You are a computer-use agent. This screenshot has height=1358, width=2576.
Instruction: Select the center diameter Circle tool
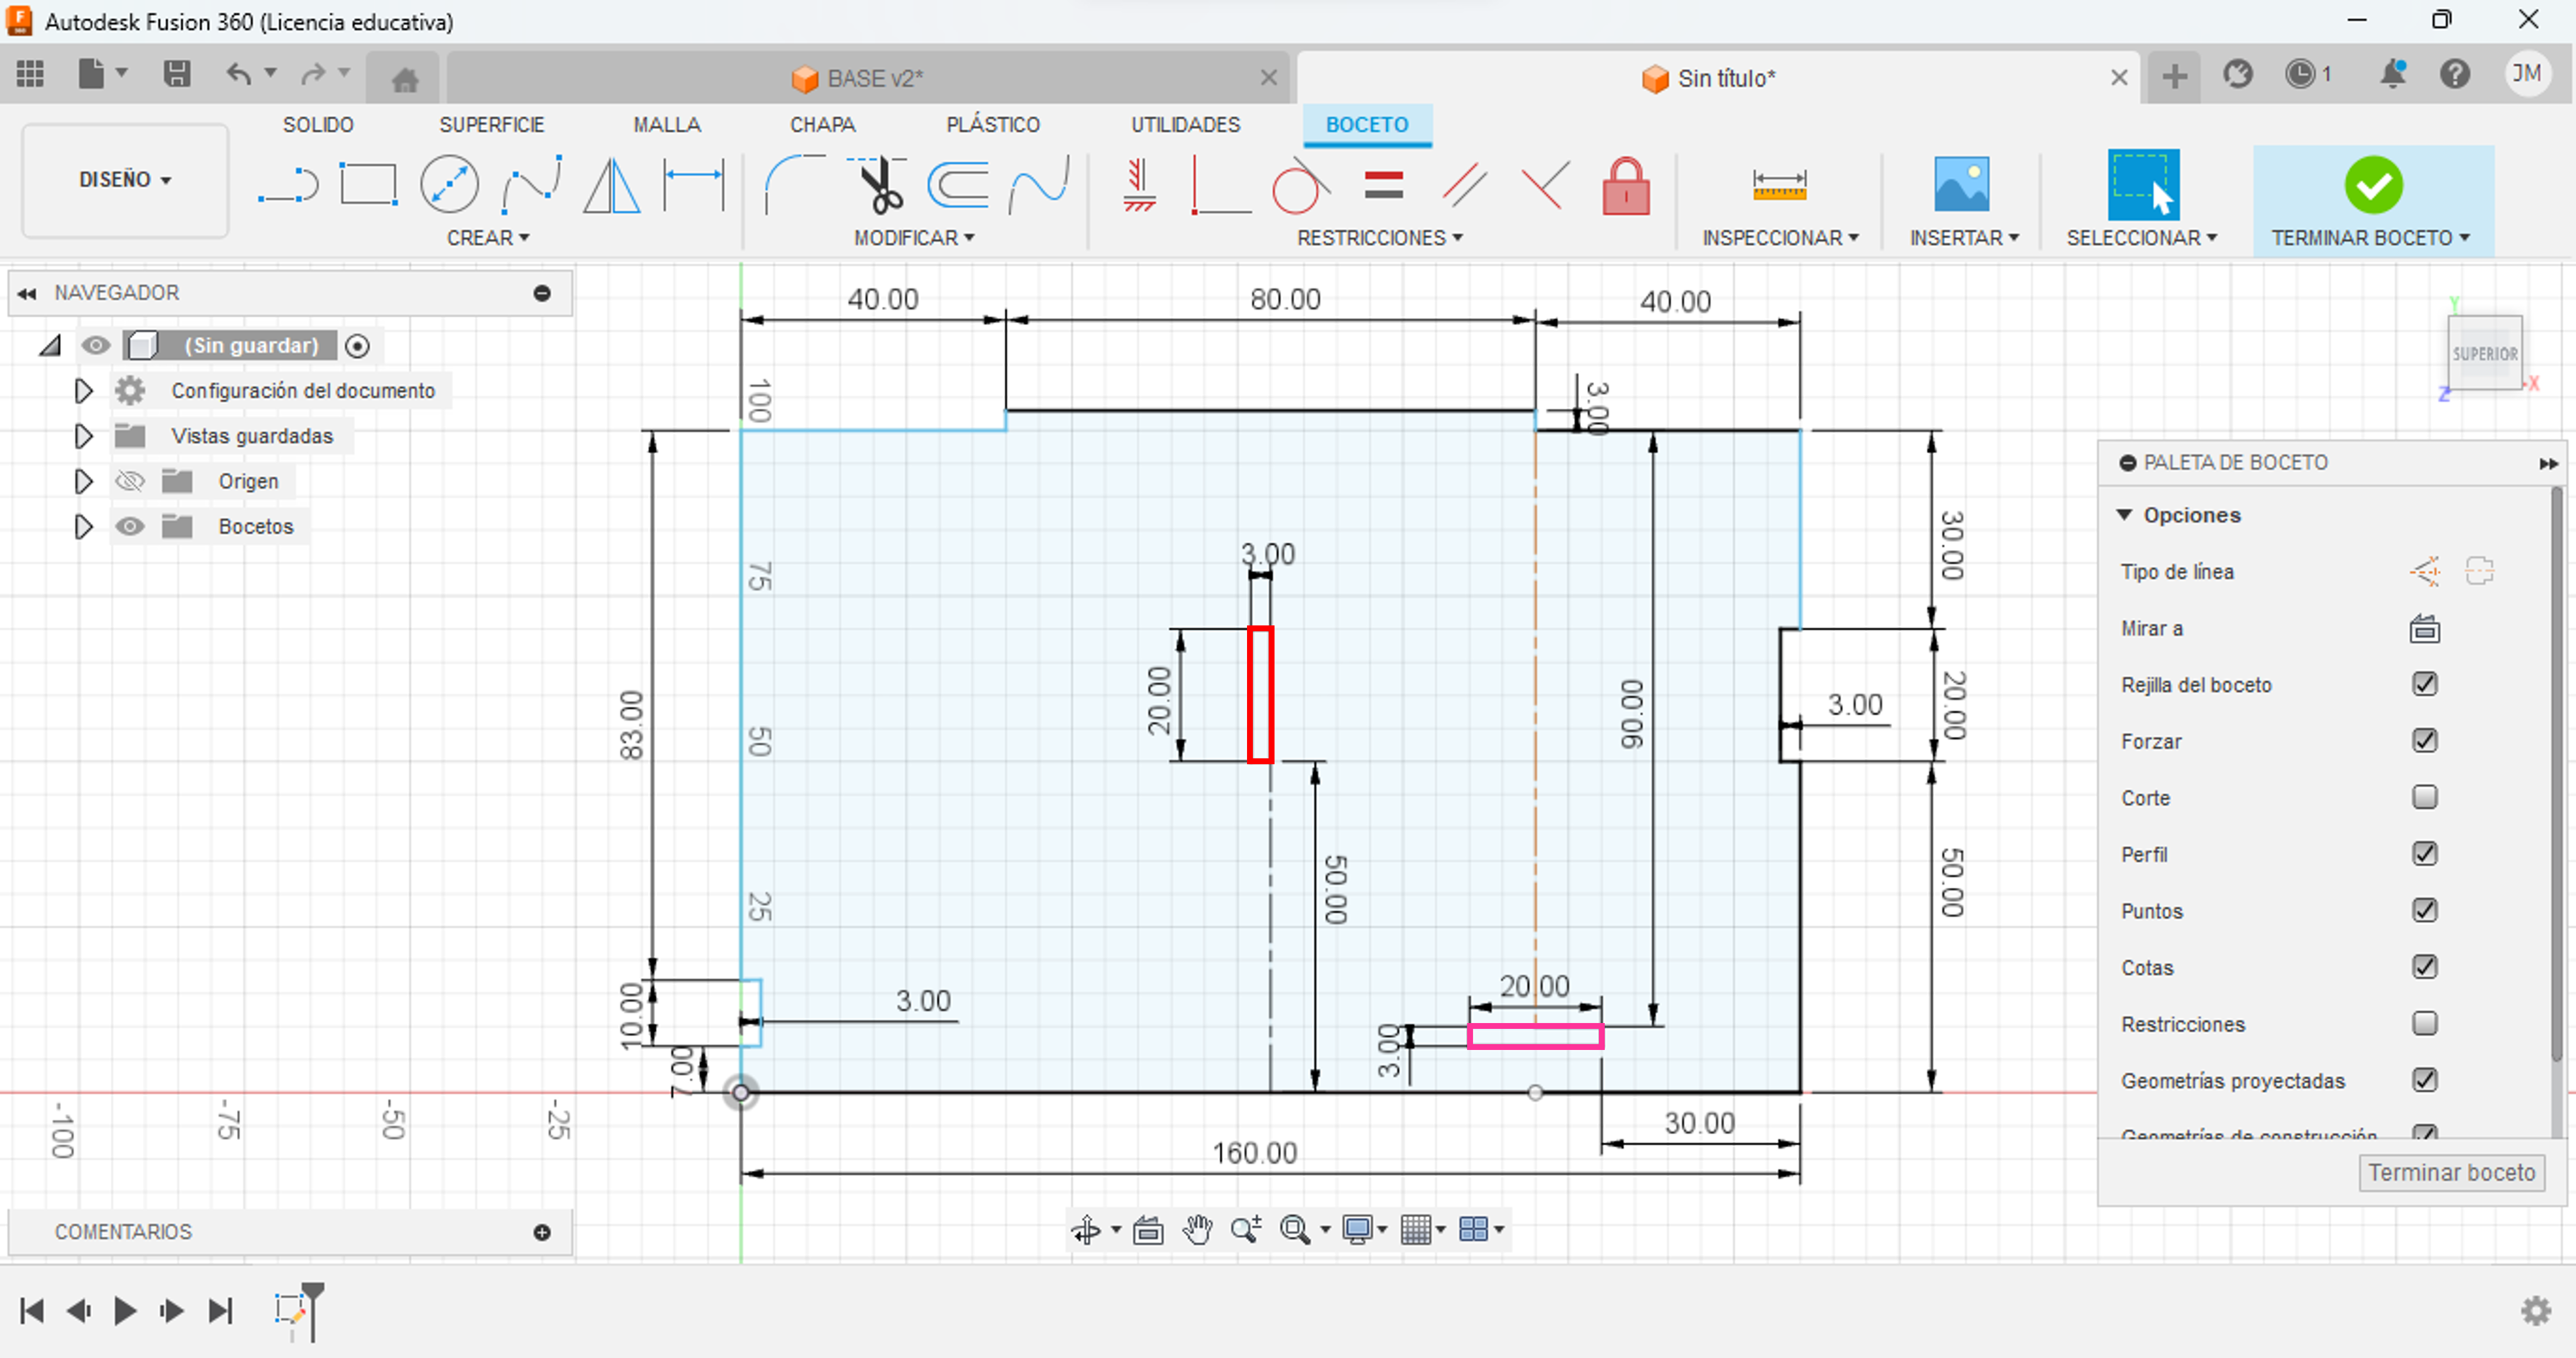click(449, 185)
